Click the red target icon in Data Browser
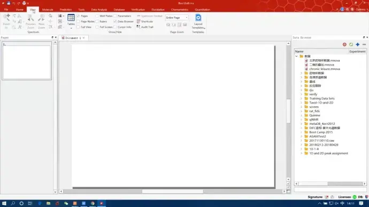Image resolution: width=369 pixels, height=207 pixels. click(x=344, y=44)
